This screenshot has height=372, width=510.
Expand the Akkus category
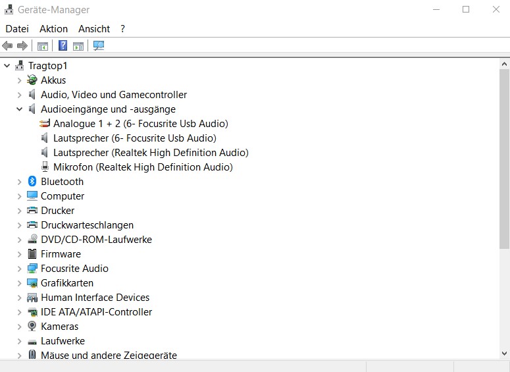point(20,80)
